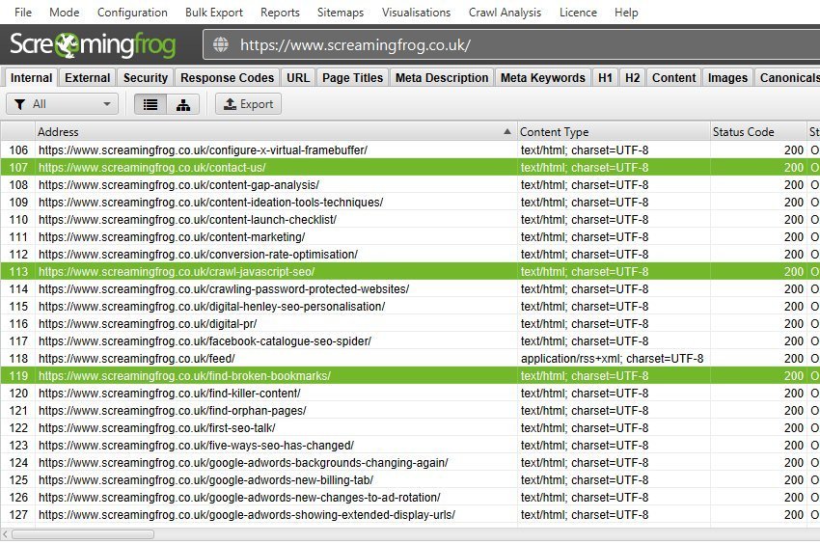This screenshot has height=544, width=820.
Task: Click the globe icon in the URL bar
Action: click(x=221, y=45)
